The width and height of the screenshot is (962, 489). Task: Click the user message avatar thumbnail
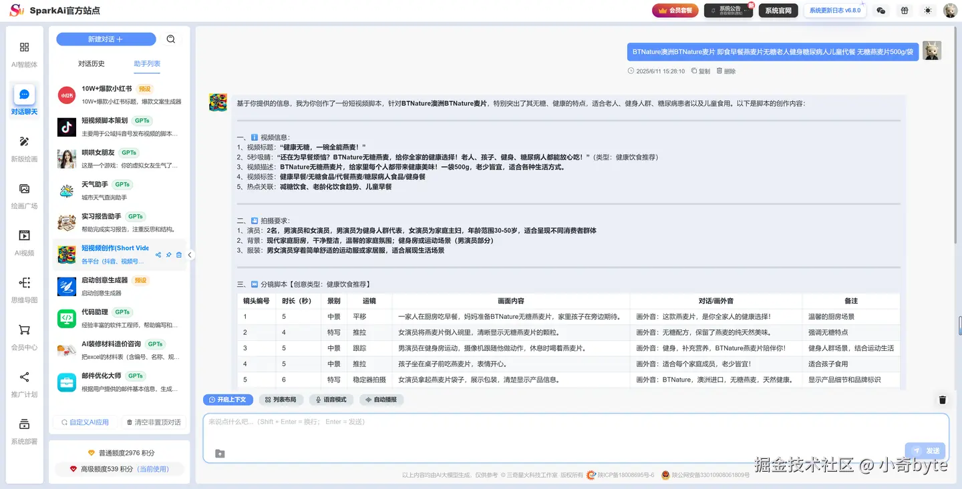point(932,51)
